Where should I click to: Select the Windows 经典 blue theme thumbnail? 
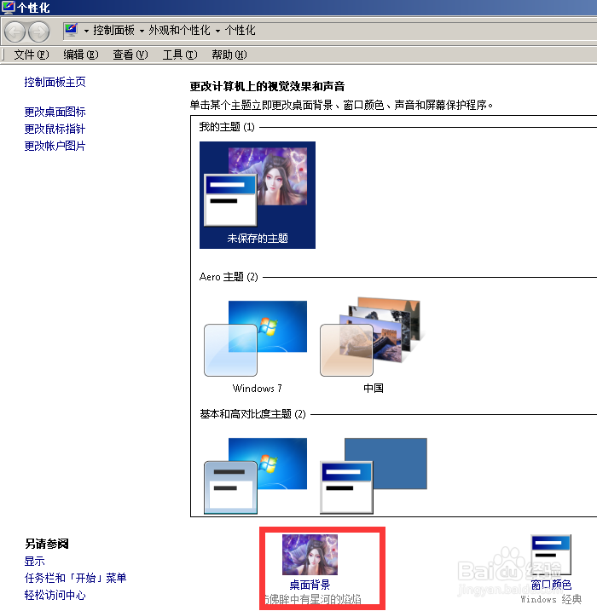374,476
